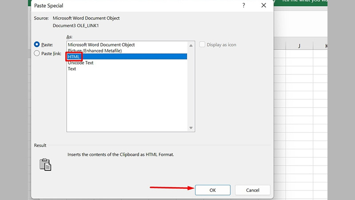Select the HTML format option
This screenshot has width=355, height=200.
pos(74,57)
